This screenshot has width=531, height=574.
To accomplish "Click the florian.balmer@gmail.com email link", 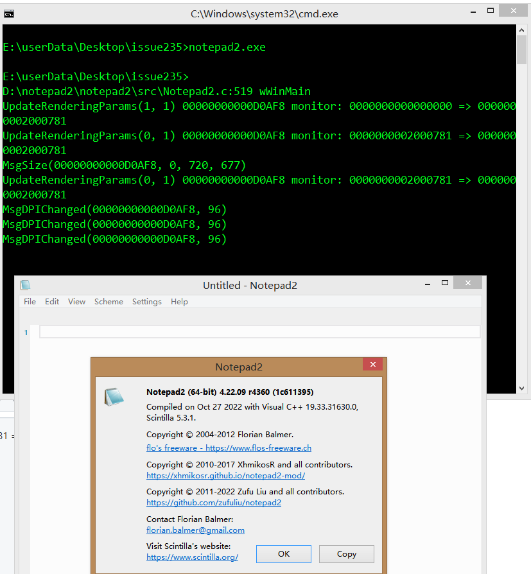I will coord(196,530).
